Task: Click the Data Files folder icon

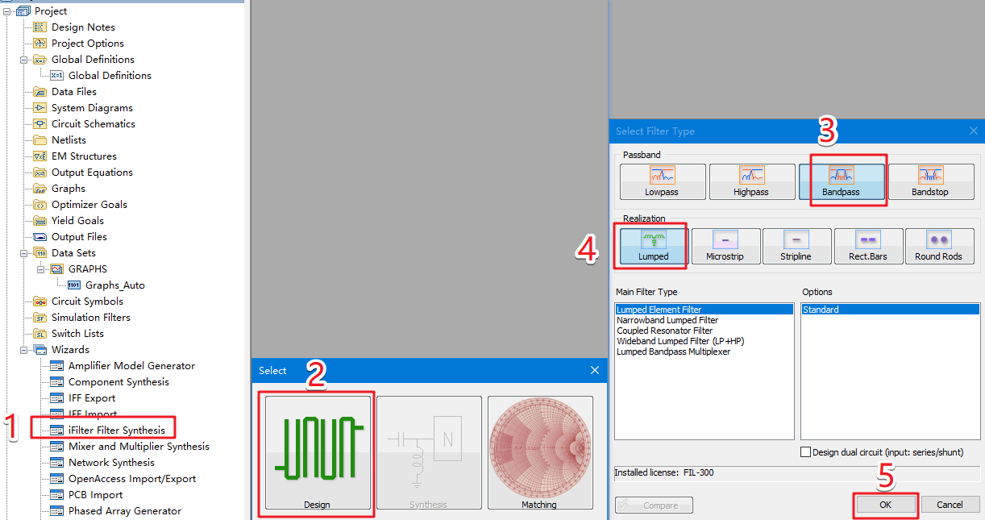Action: 39,92
